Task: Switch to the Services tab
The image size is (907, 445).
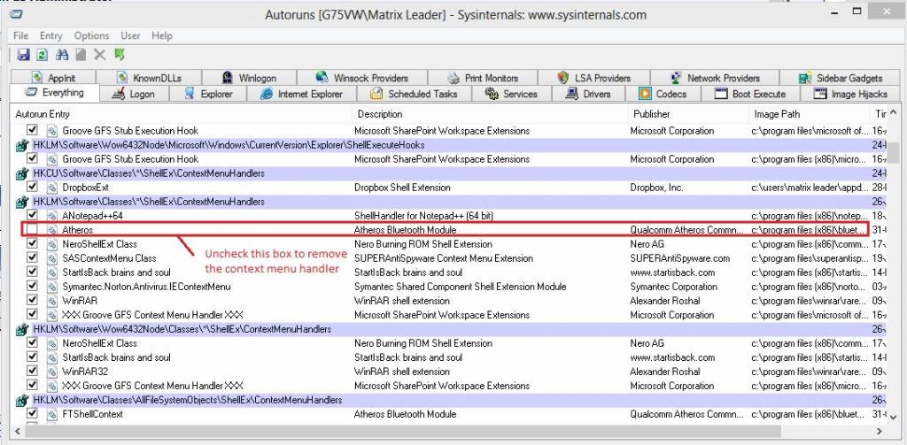Action: pyautogui.click(x=511, y=94)
